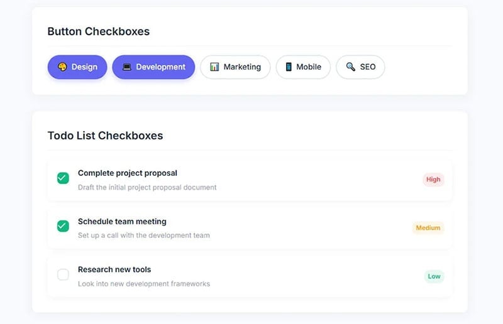The width and height of the screenshot is (503, 324).
Task: Click the bar chart icon on Marketing
Action: (x=214, y=67)
